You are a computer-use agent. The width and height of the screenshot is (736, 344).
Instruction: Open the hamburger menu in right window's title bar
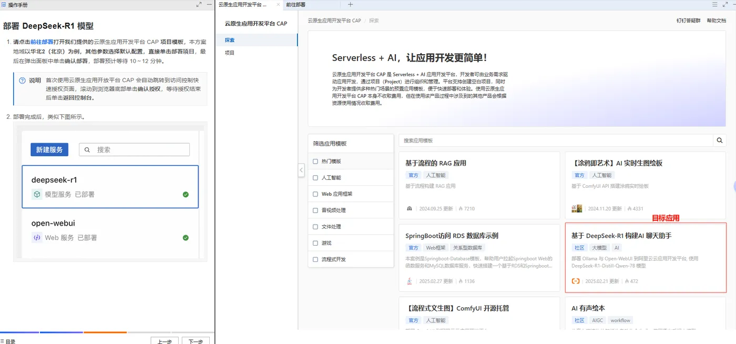714,4
